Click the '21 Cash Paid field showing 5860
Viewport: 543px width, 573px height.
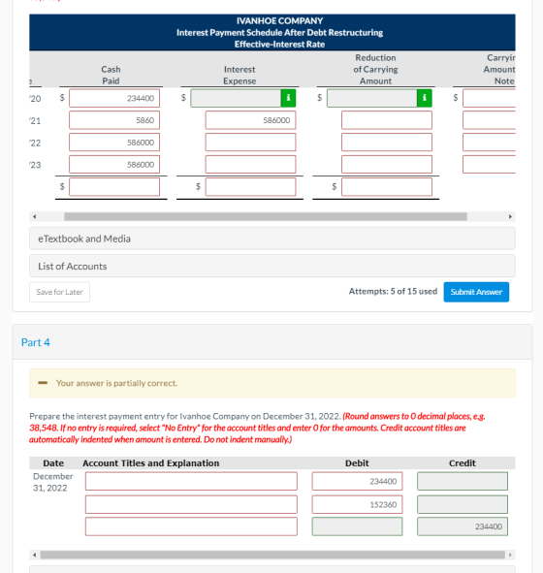114,120
